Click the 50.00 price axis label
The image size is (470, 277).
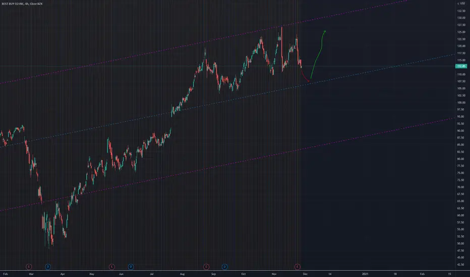click(x=460, y=243)
